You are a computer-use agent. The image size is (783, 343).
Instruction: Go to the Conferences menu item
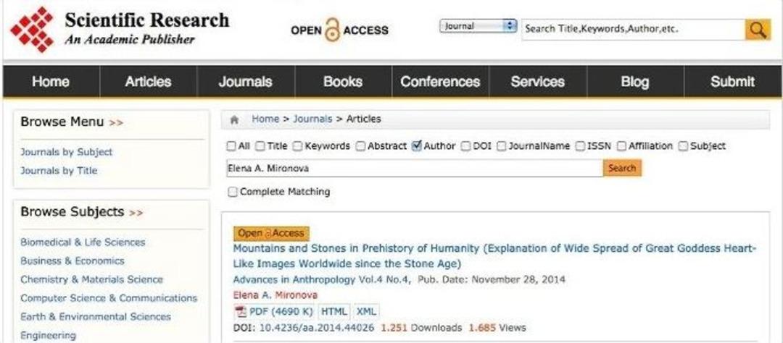coord(440,82)
